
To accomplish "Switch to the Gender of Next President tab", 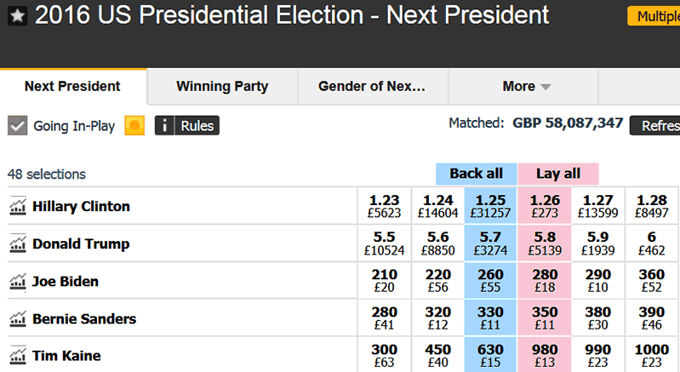I will pyautogui.click(x=371, y=86).
